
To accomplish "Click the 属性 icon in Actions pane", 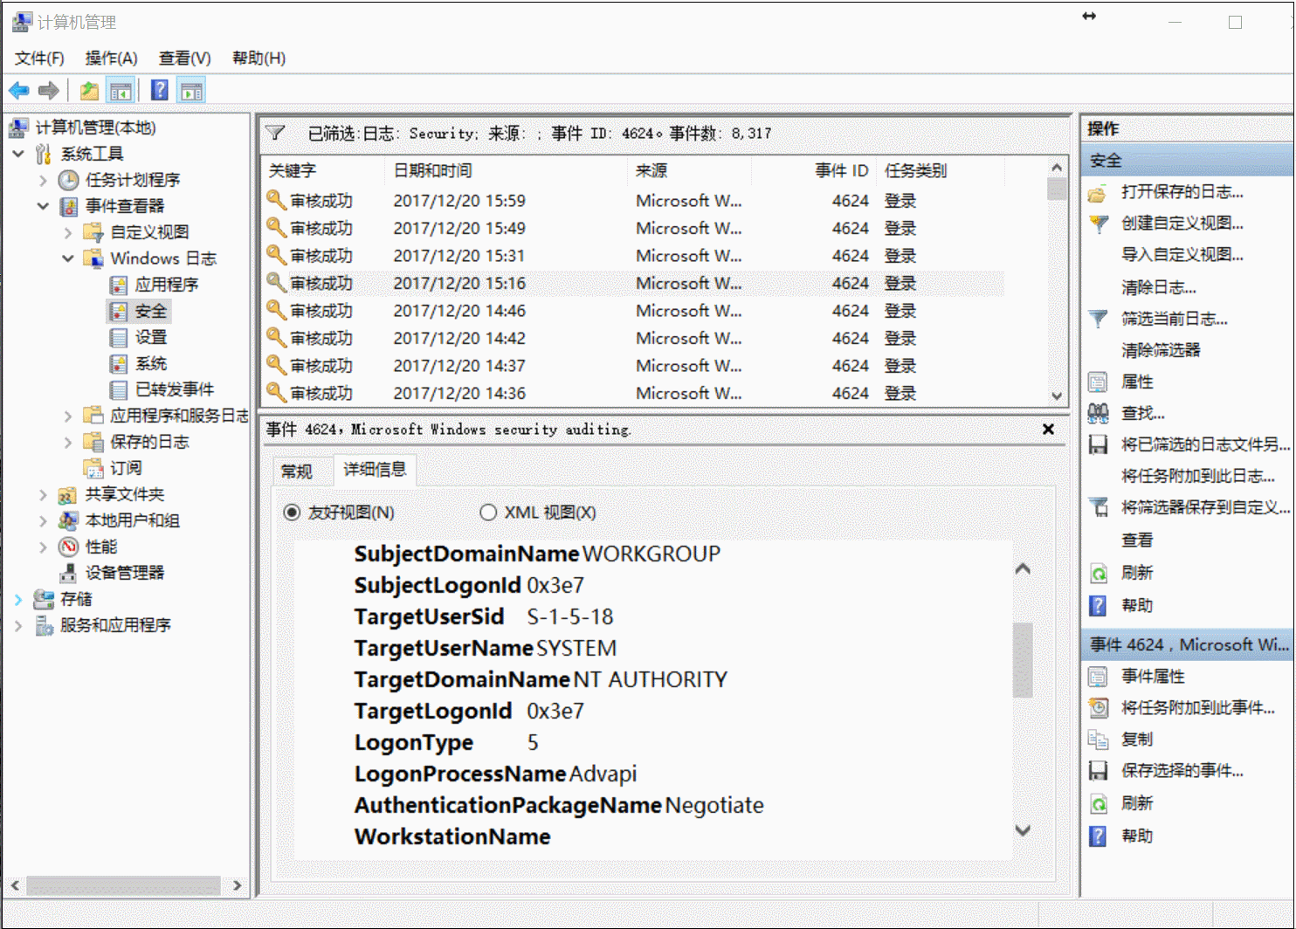I will coord(1098,382).
